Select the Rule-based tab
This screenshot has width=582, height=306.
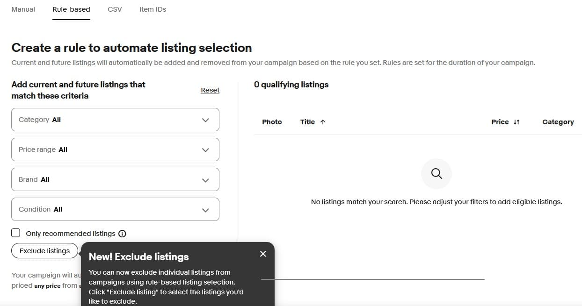click(x=71, y=9)
